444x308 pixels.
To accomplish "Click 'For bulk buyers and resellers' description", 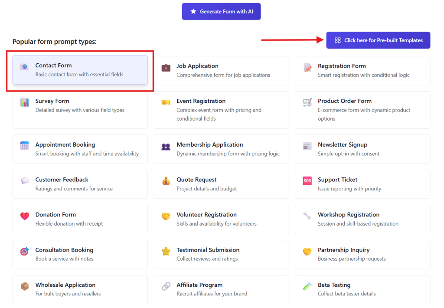I will [x=68, y=294].
